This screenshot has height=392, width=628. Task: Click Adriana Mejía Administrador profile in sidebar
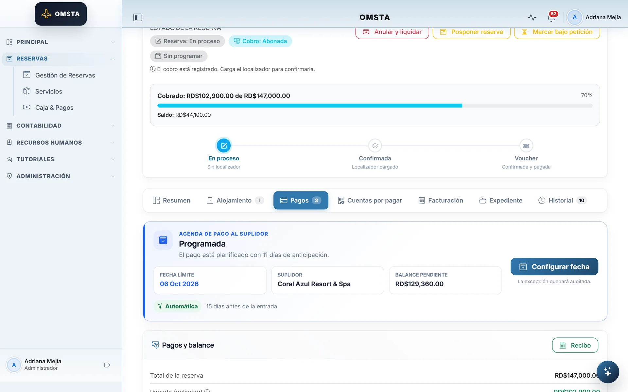tap(43, 365)
